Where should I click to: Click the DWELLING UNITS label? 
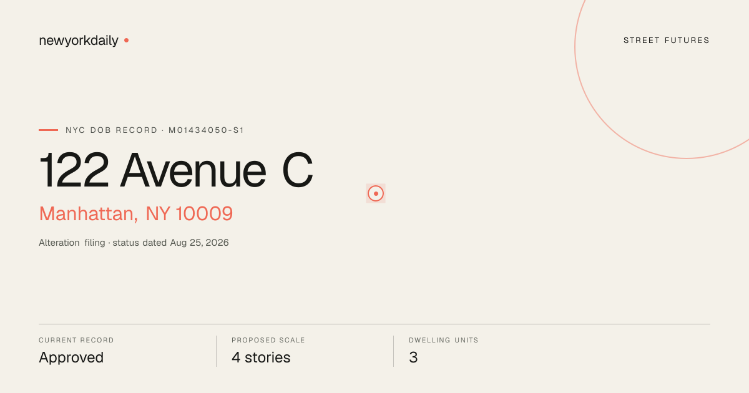pyautogui.click(x=444, y=341)
